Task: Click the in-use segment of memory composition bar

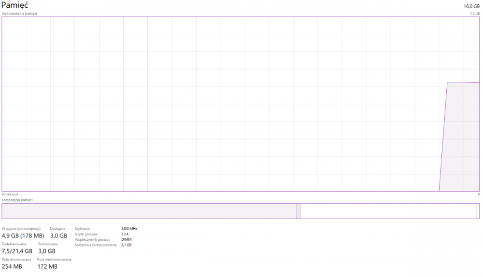Action: (x=149, y=211)
